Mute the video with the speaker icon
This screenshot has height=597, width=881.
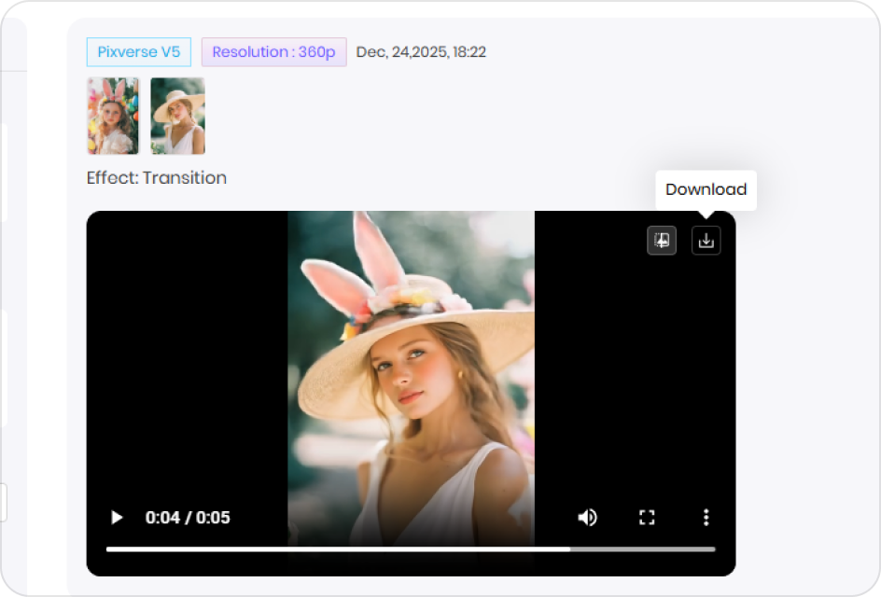[x=587, y=518]
